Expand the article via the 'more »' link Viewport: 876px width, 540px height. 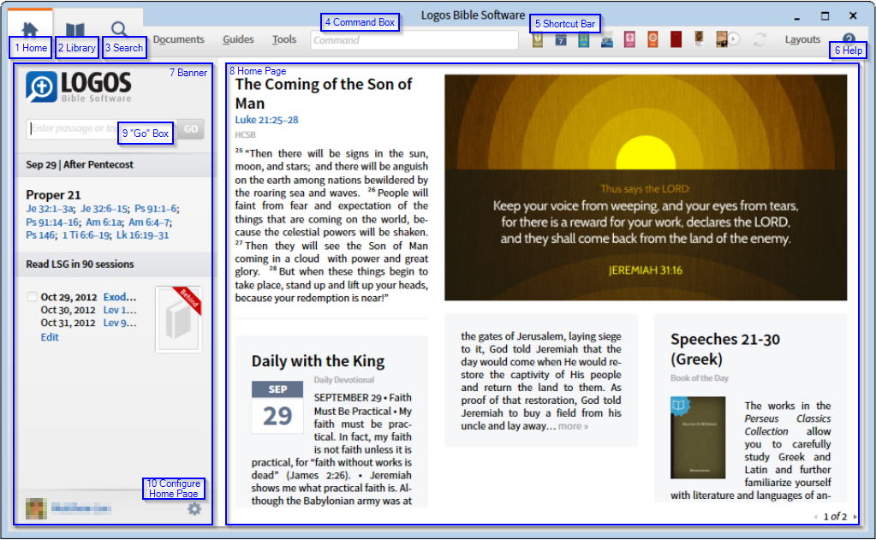[573, 426]
